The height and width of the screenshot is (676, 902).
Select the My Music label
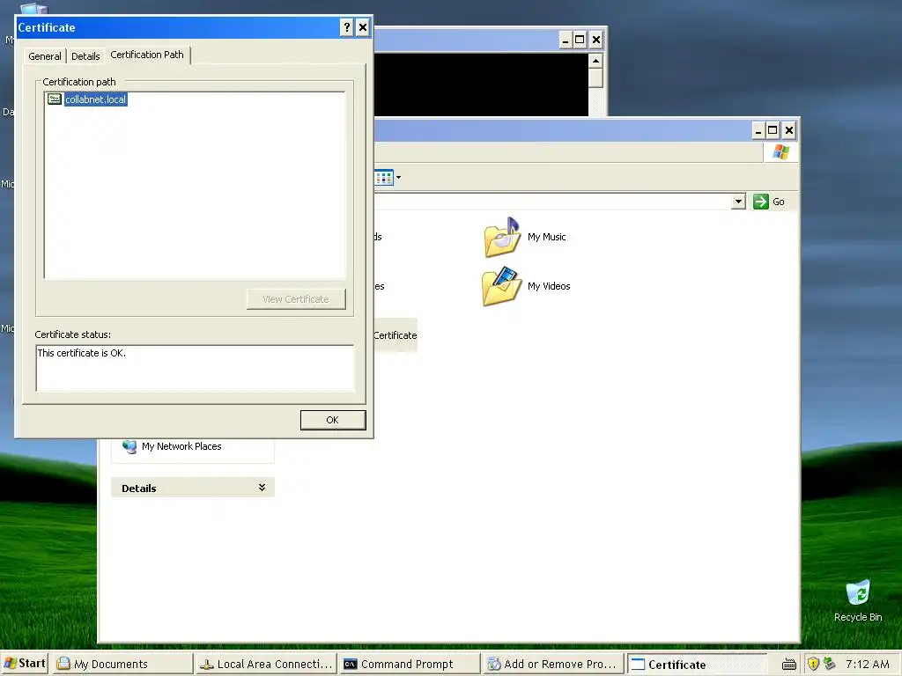point(546,237)
